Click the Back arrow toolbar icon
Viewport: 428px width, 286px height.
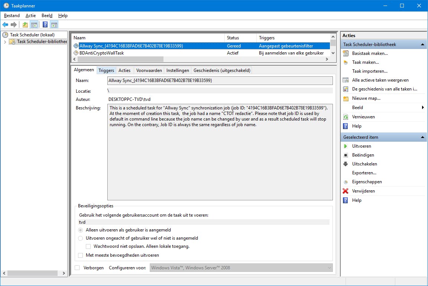pyautogui.click(x=5, y=25)
